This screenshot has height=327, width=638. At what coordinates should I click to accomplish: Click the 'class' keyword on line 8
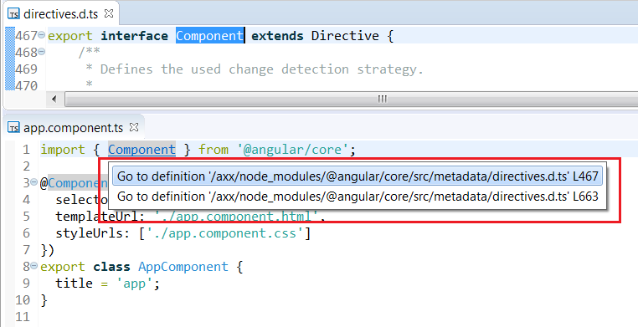pos(111,267)
